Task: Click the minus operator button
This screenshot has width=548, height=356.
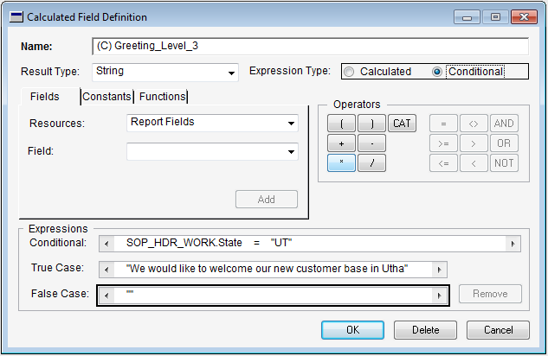Action: pyautogui.click(x=371, y=143)
